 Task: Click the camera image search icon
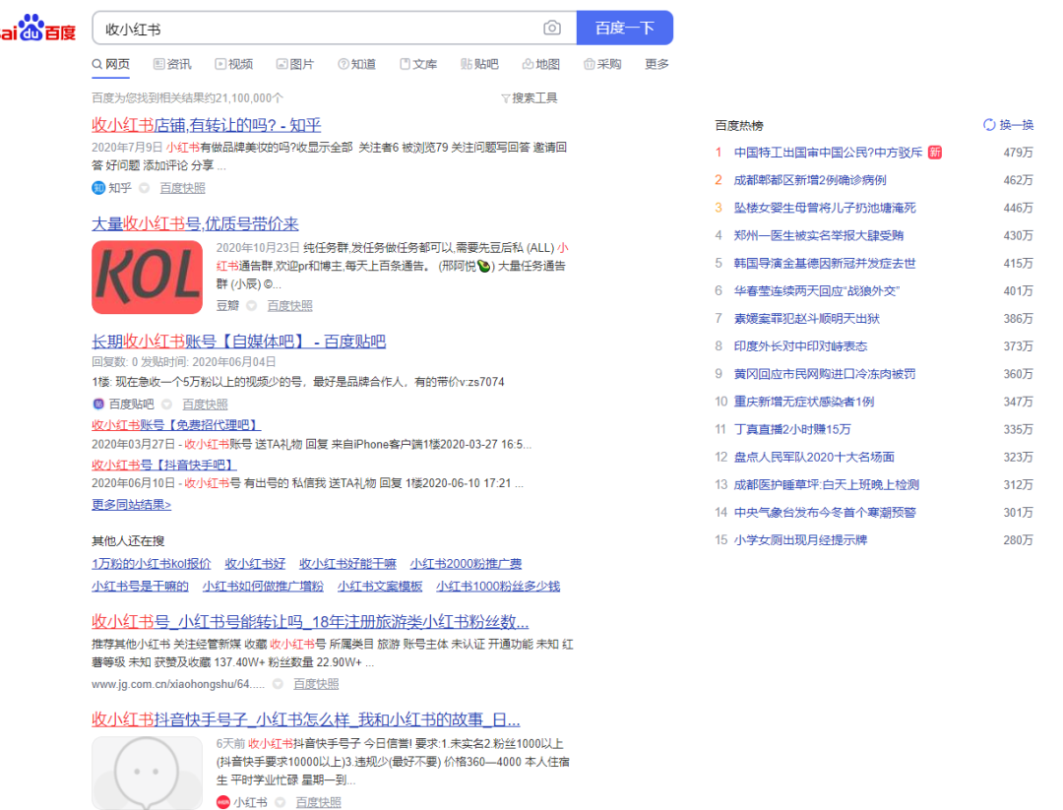[x=552, y=29]
